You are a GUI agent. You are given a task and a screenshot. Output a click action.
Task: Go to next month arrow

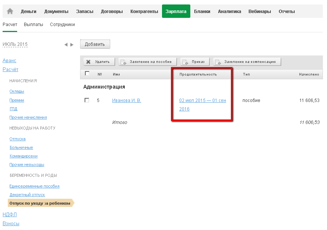click(72, 45)
